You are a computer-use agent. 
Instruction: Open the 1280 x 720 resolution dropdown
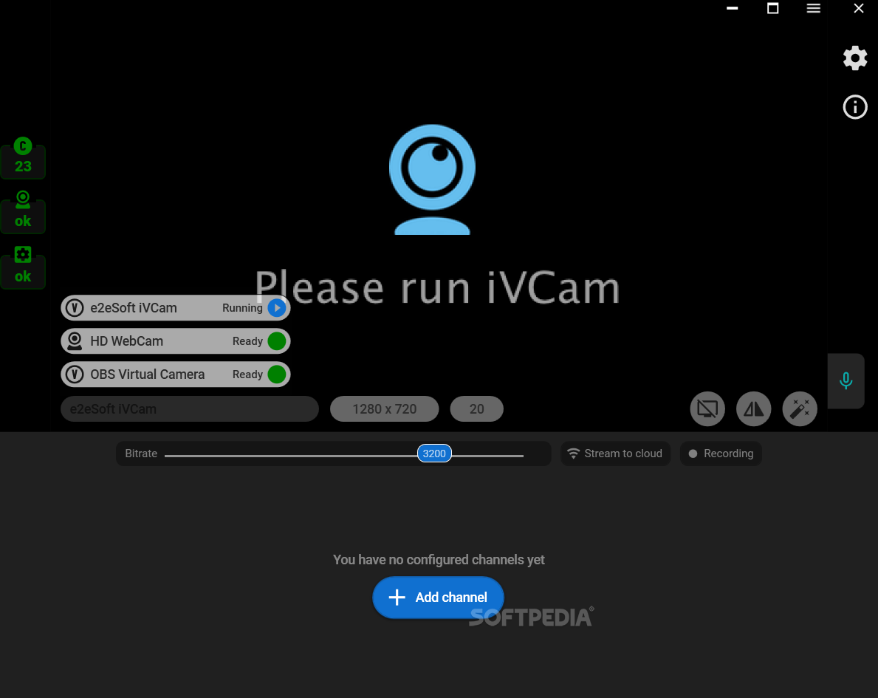point(385,409)
